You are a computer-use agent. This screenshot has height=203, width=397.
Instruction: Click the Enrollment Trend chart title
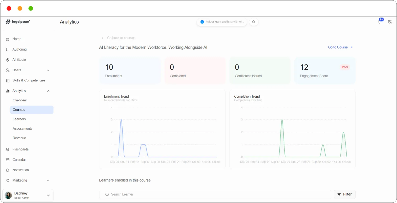pyautogui.click(x=117, y=96)
